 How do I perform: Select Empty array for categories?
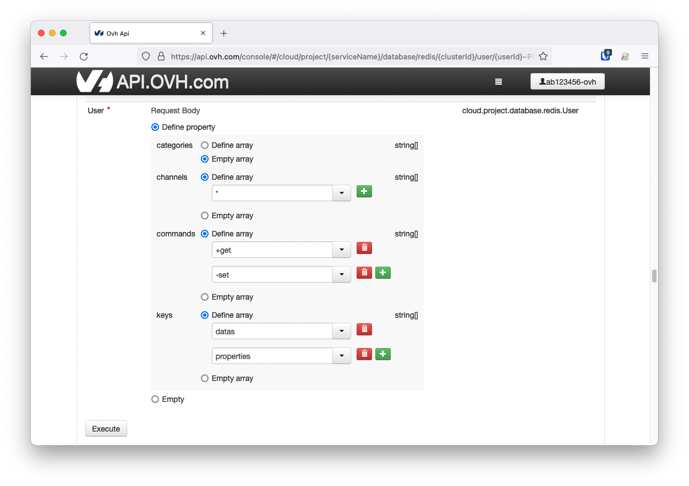click(204, 159)
